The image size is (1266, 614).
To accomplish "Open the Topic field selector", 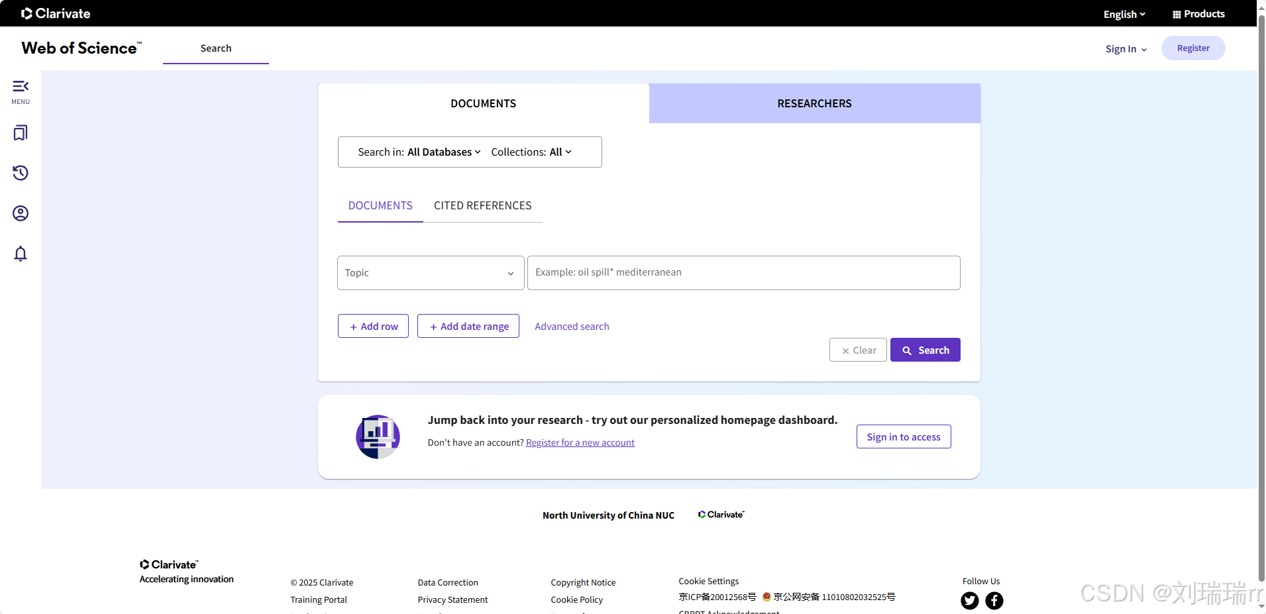I will pos(431,273).
